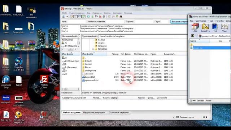The width and height of the screenshot is (231, 130).
Task: Select the backup folder in remote tree
Action: pos(101,40)
